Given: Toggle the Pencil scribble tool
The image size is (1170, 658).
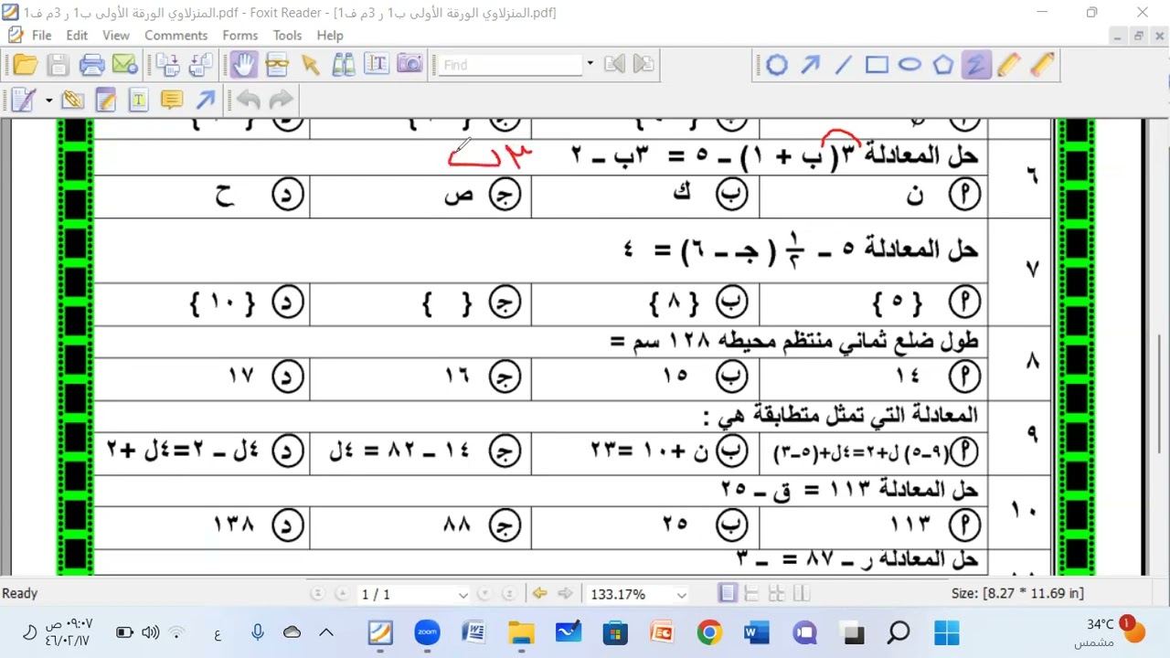Looking at the screenshot, I should click(x=976, y=65).
